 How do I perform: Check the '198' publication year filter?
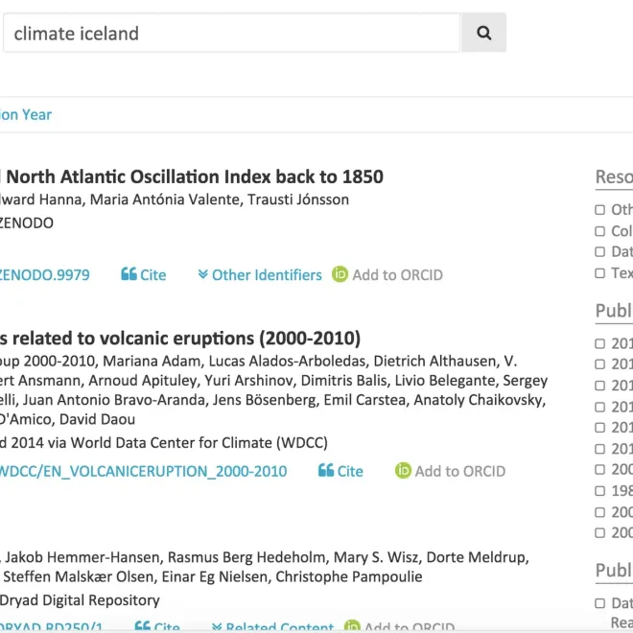point(600,491)
